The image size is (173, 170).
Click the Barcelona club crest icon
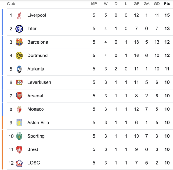tap(19, 42)
